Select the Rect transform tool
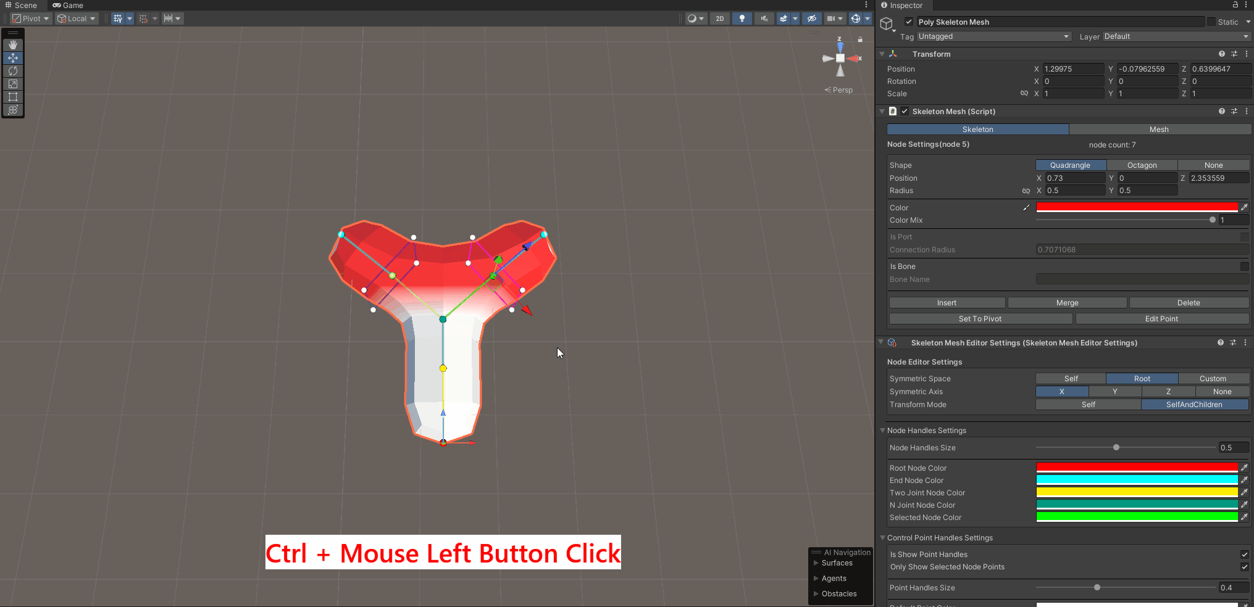 13,97
